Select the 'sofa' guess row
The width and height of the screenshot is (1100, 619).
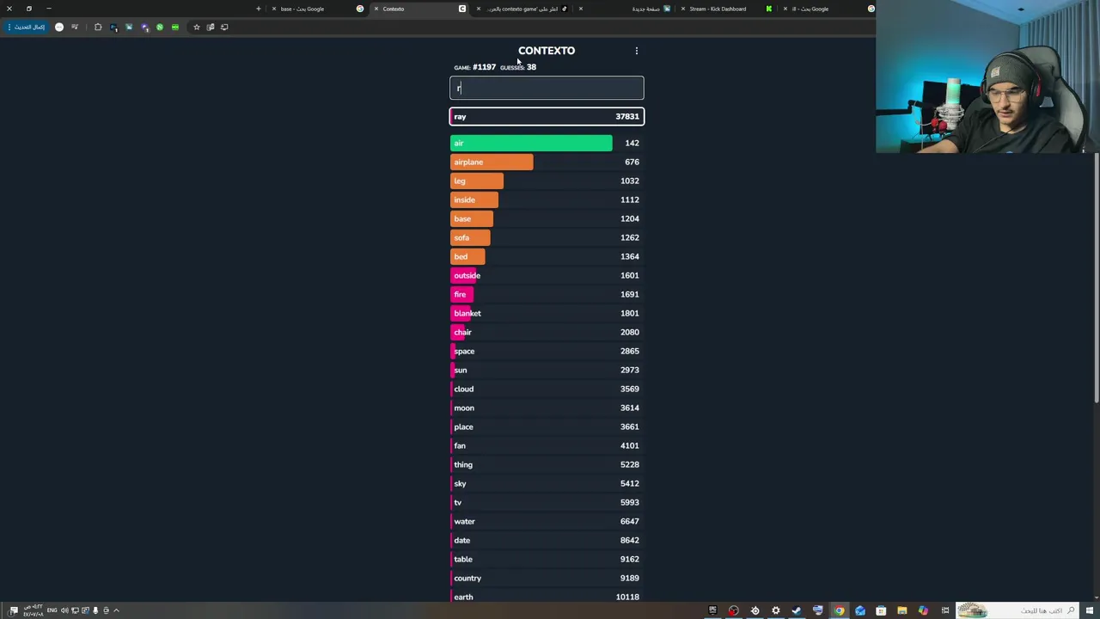547,237
